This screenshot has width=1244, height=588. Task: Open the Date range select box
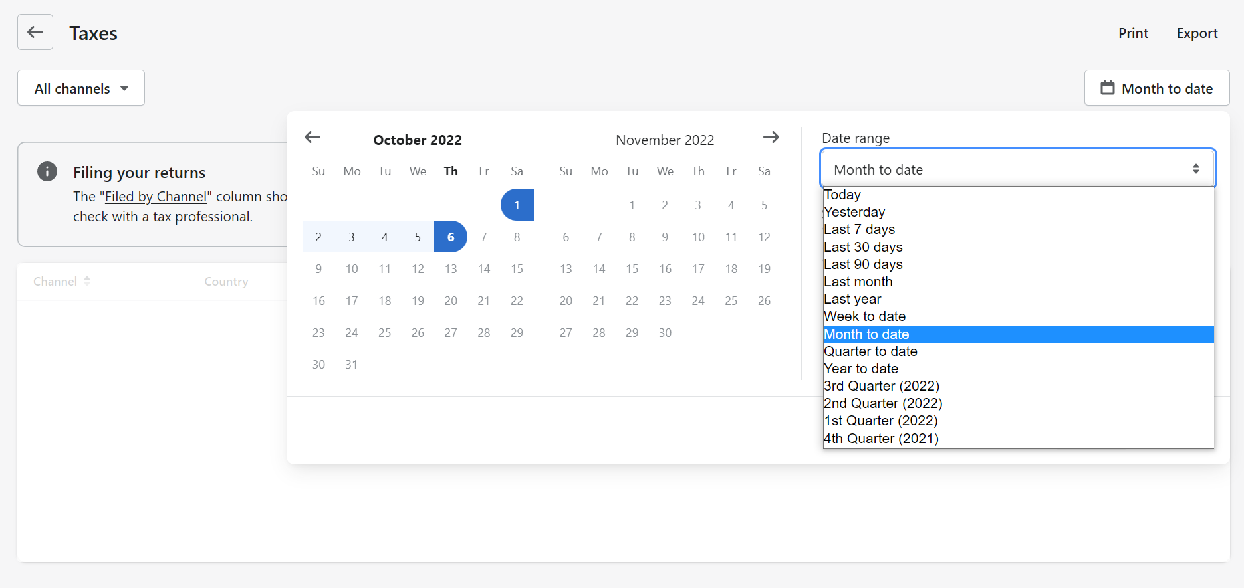pos(1017,169)
